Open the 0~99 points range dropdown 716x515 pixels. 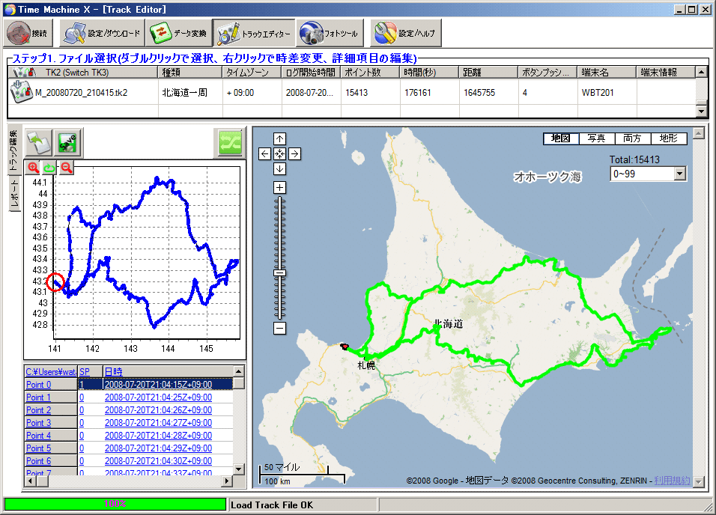680,174
